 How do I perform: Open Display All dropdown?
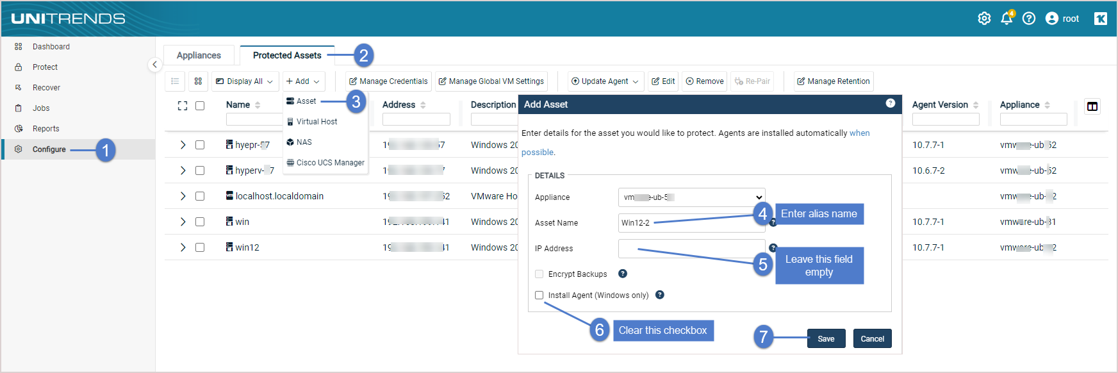(245, 81)
